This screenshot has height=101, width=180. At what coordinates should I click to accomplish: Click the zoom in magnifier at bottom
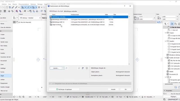coord(20,97)
